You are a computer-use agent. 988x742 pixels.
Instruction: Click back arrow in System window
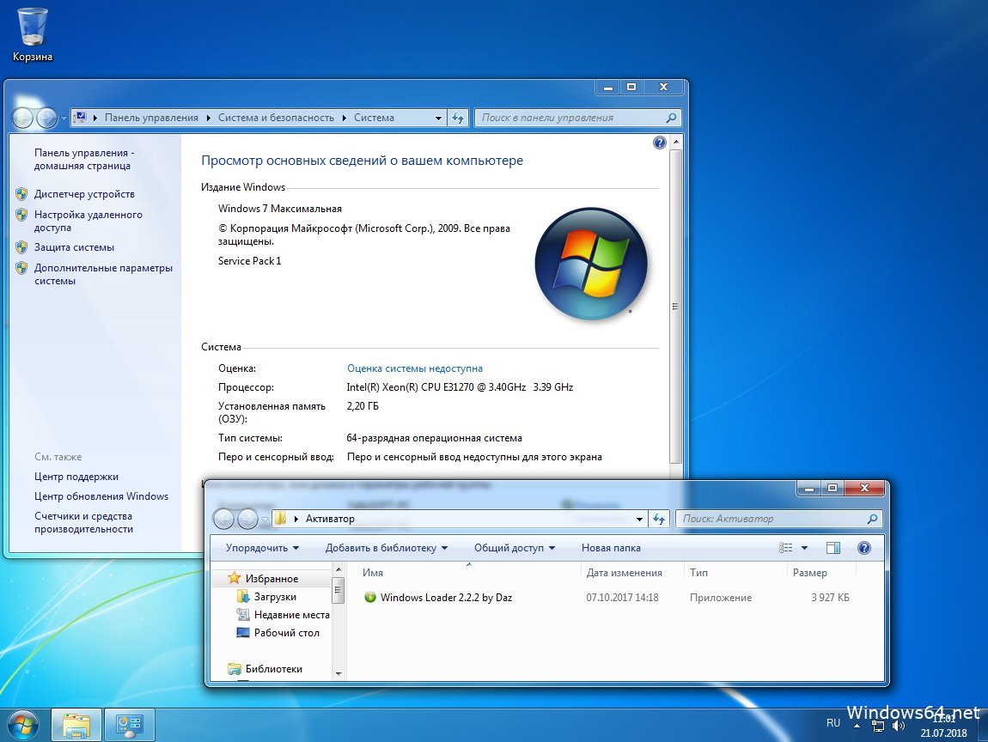pos(22,118)
